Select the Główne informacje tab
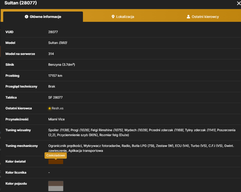 click(43, 17)
